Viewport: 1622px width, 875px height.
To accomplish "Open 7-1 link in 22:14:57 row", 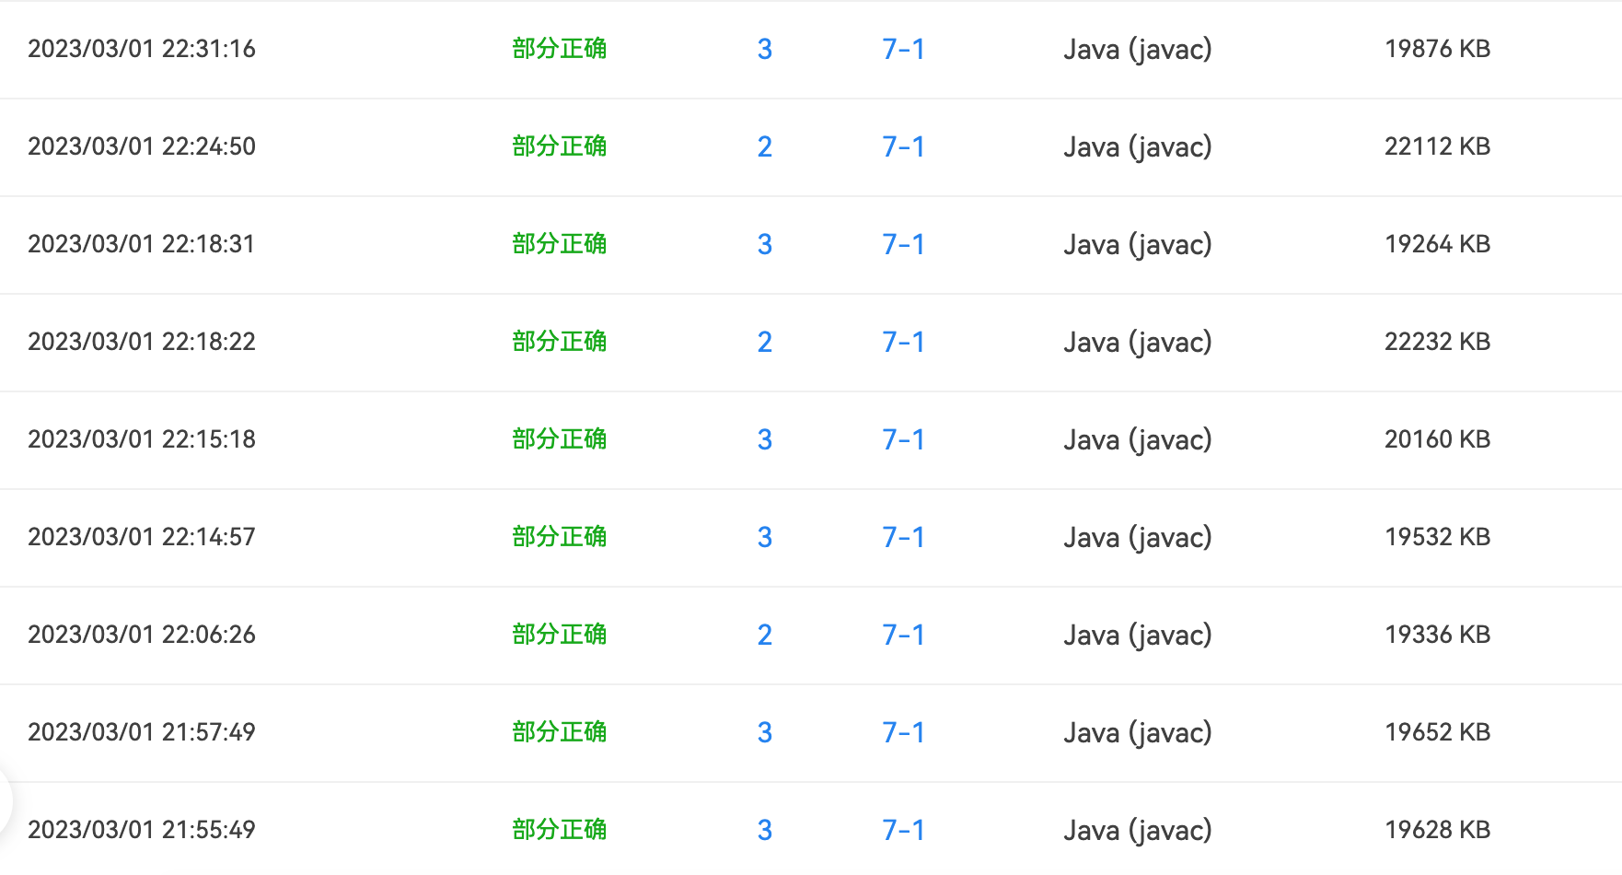I will click(903, 537).
